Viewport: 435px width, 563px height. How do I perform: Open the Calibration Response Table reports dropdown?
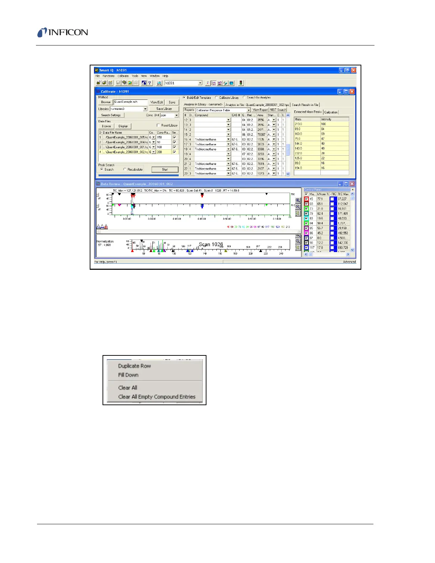248,110
